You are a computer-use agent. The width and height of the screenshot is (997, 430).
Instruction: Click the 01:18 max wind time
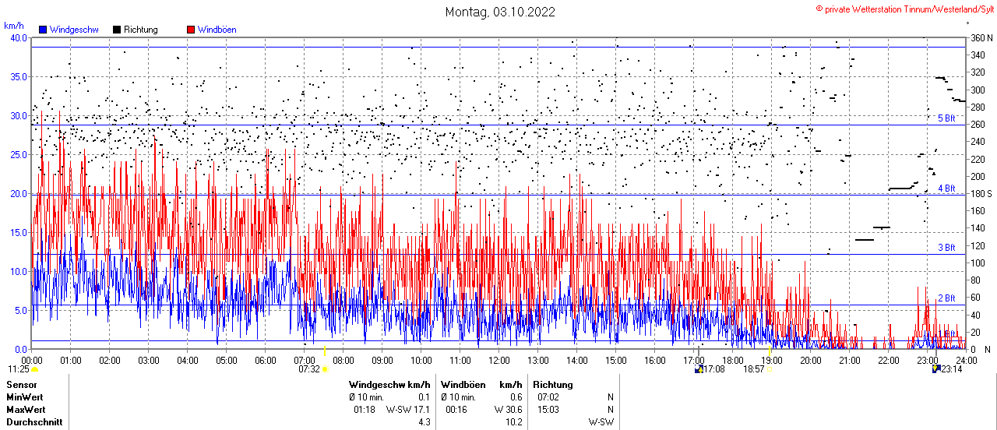coord(365,410)
